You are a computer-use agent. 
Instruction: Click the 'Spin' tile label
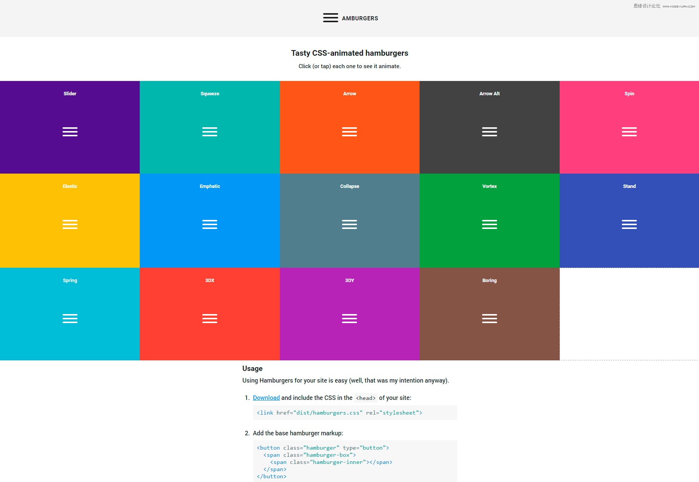click(x=629, y=93)
